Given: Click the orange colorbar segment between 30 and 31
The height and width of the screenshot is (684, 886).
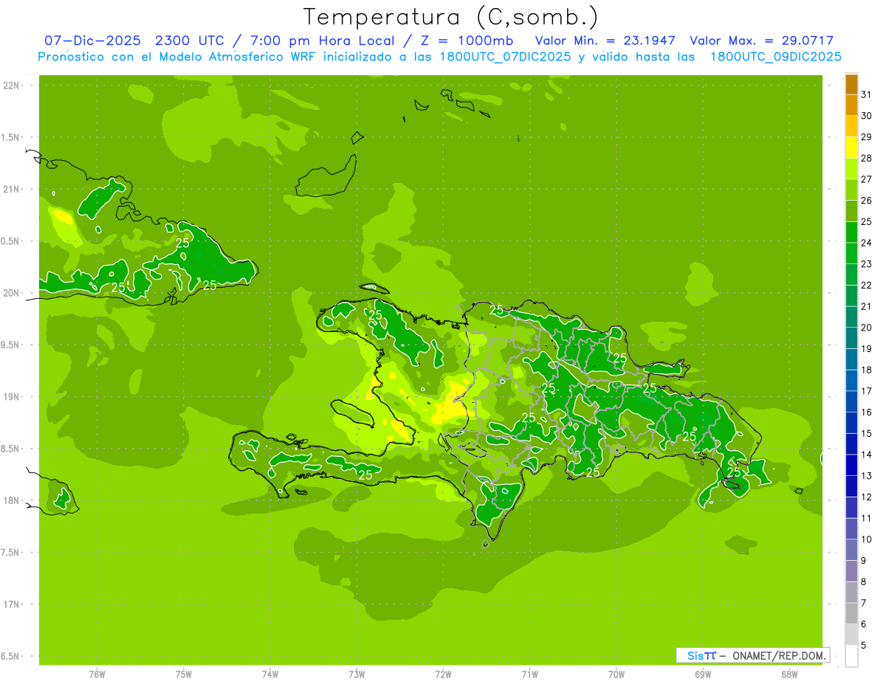Looking at the screenshot, I should coord(851,105).
